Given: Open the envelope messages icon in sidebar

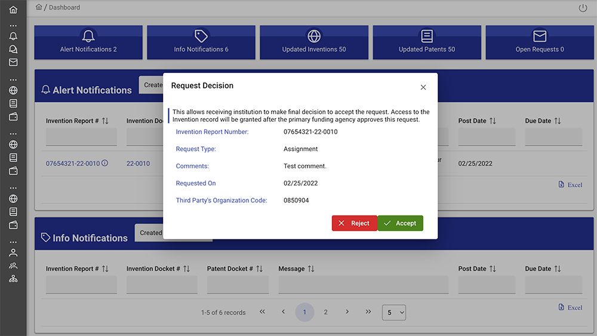Looking at the screenshot, I should point(13,62).
